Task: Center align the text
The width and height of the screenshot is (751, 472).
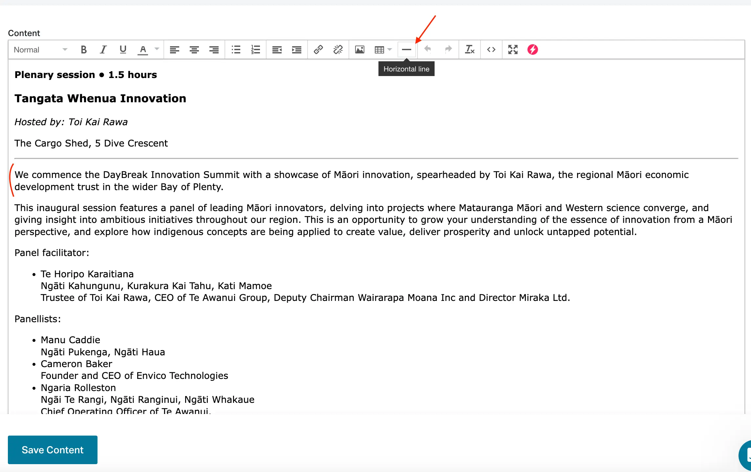Action: 194,49
